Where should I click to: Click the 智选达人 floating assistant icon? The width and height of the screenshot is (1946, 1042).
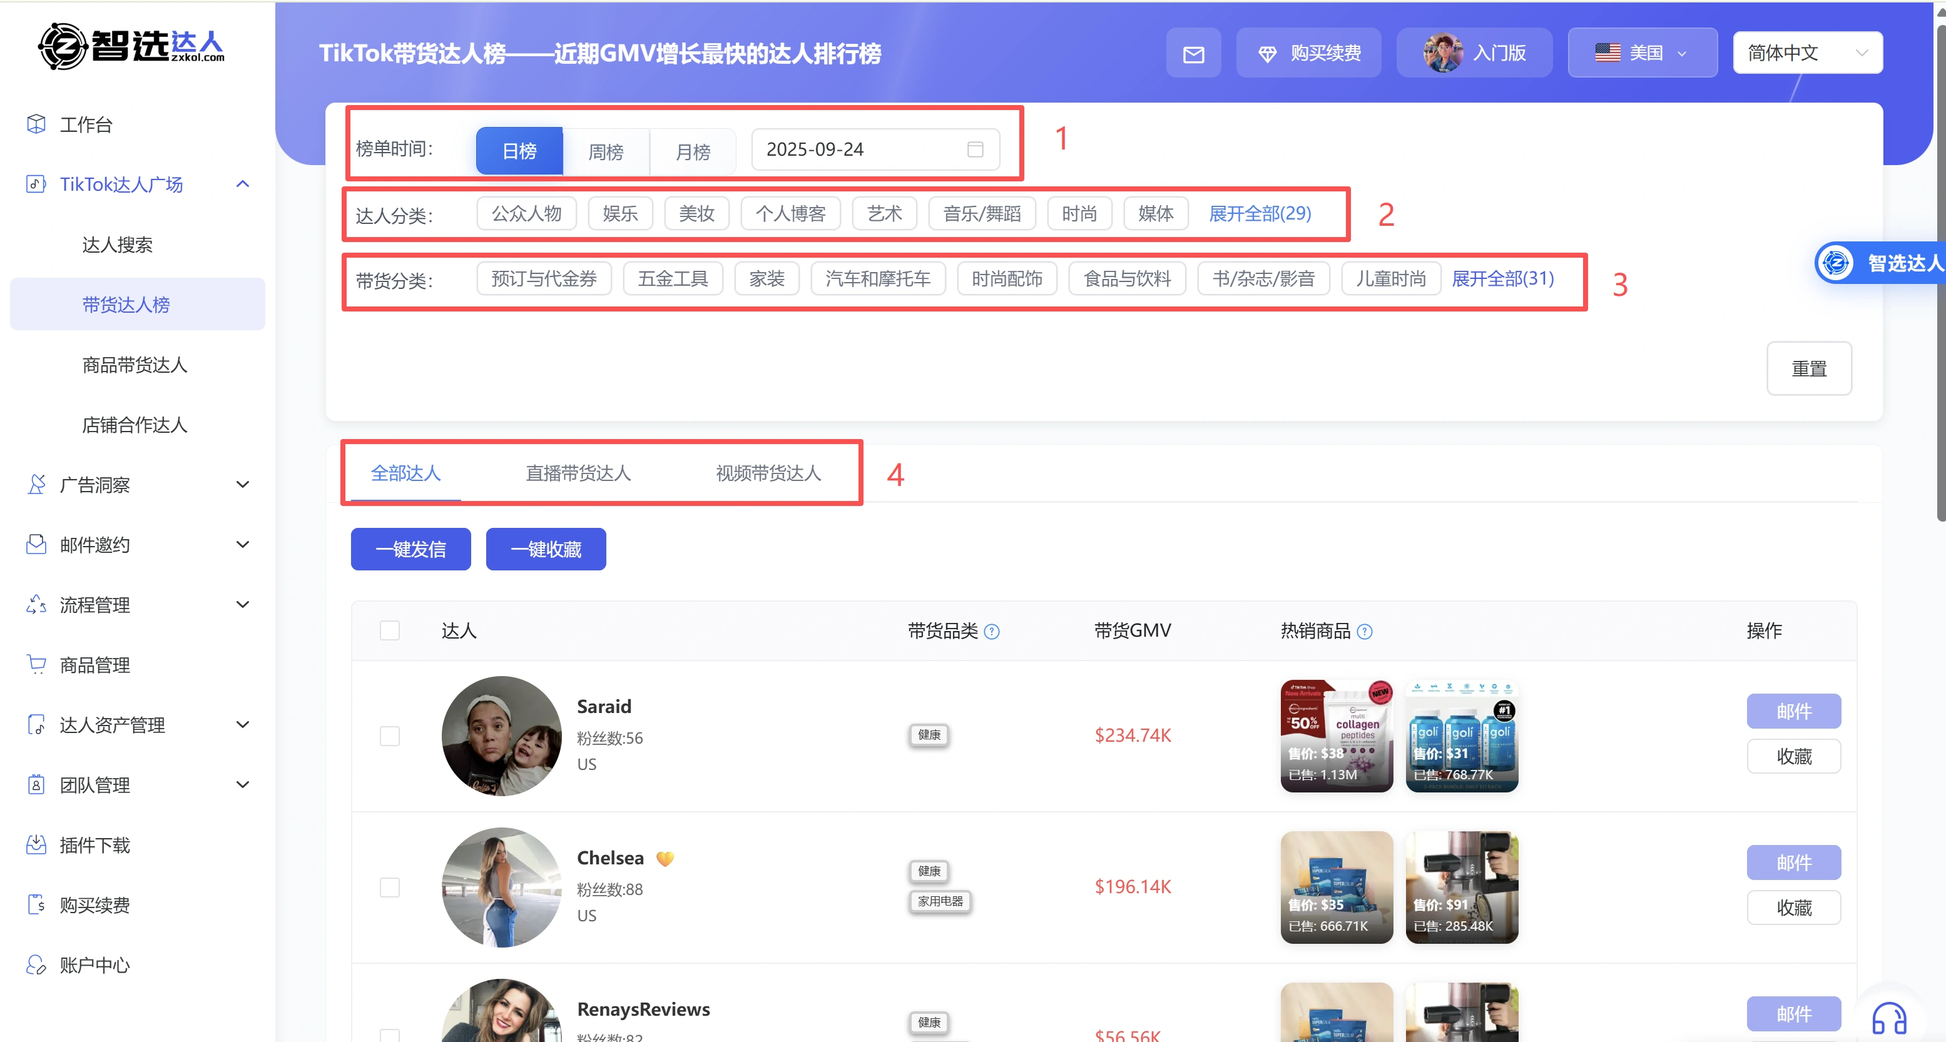[1836, 263]
